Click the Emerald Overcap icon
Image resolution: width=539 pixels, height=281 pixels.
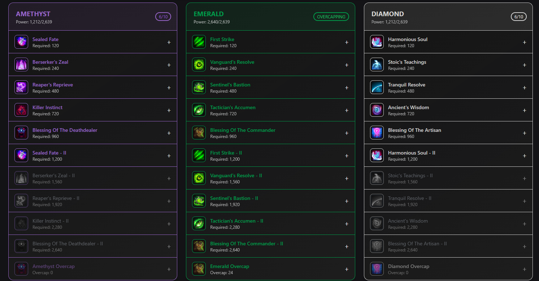199,269
